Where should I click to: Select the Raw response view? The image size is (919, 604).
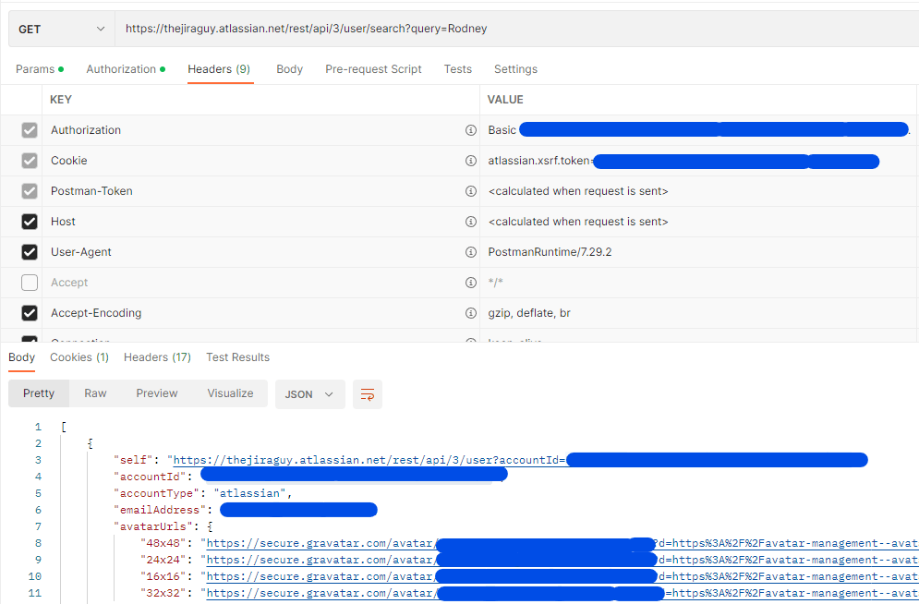(x=95, y=393)
